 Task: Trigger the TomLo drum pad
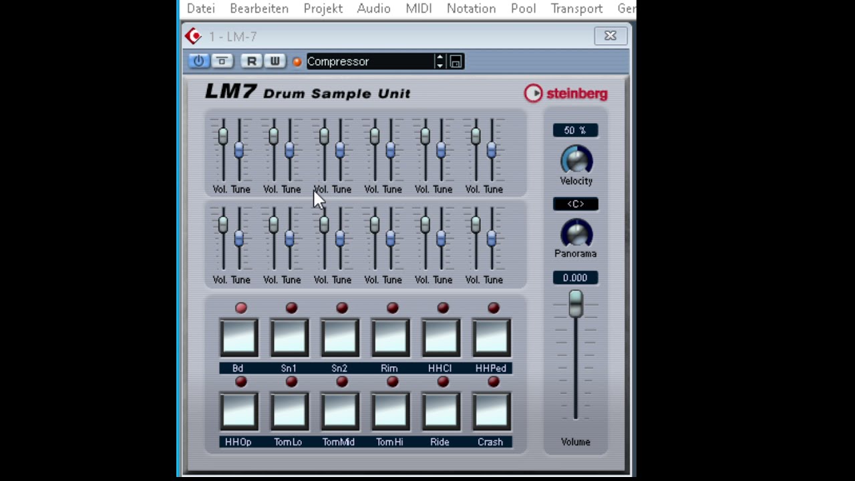click(x=289, y=412)
